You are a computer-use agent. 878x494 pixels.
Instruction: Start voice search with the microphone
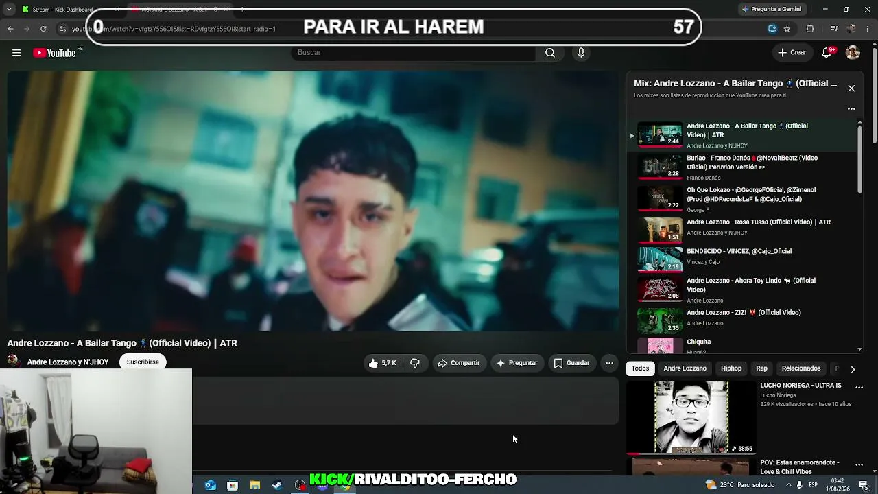coord(581,53)
